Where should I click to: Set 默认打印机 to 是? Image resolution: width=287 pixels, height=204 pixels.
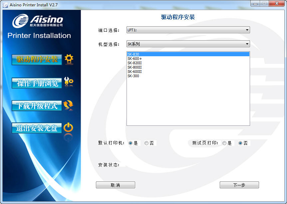tap(131, 143)
